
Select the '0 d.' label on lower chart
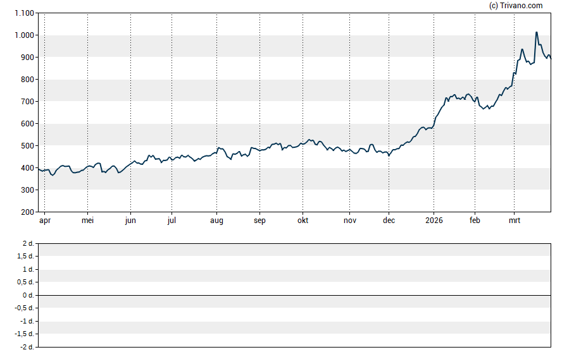coord(27,295)
